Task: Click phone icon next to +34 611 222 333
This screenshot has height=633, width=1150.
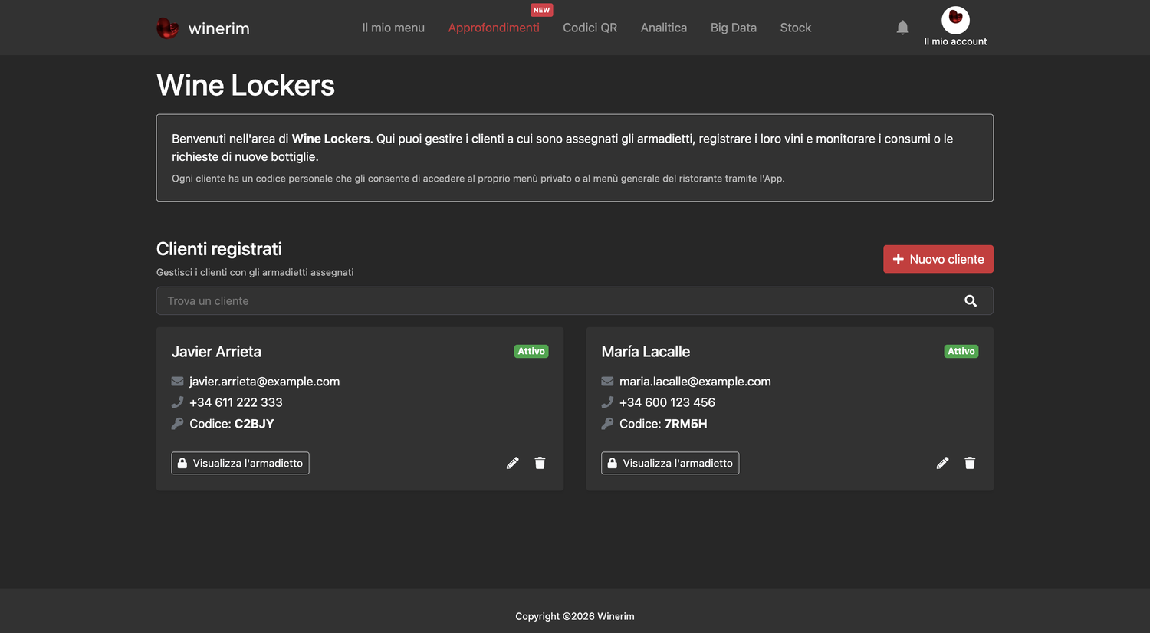Action: 177,402
